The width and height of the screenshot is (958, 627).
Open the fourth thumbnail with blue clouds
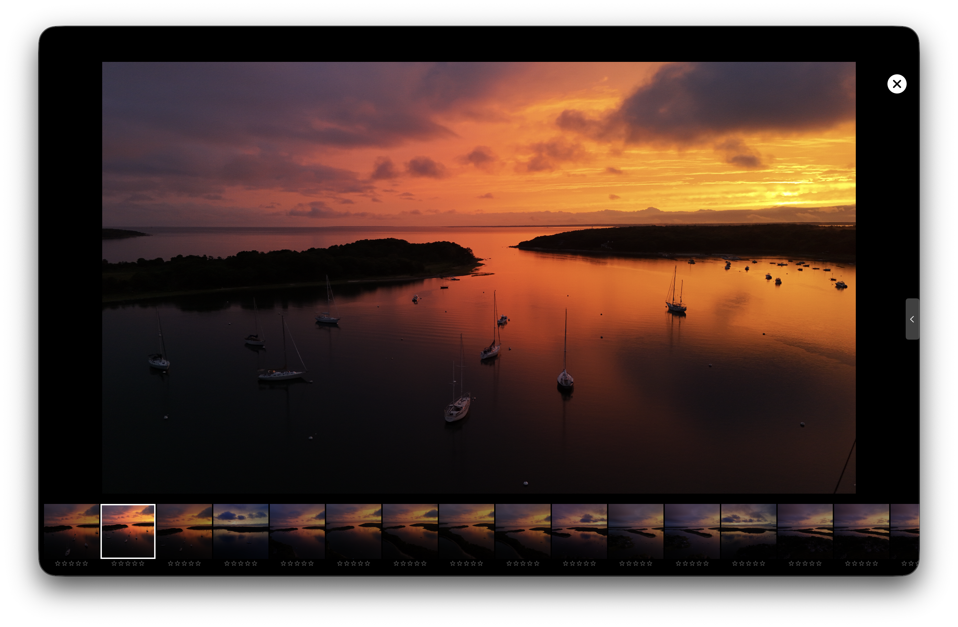[241, 531]
